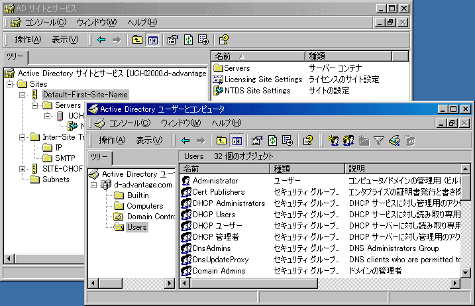The width and height of the screenshot is (475, 306).
Task: Open ヘルプ menu in Users and Computers
Action: [227, 123]
